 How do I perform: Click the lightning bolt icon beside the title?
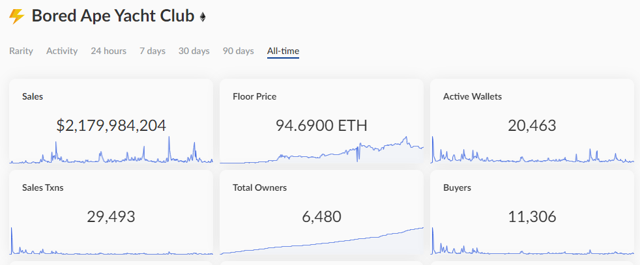tap(17, 16)
